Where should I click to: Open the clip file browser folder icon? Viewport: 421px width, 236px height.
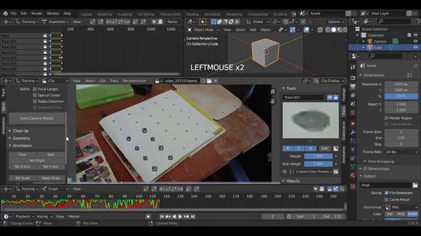(x=209, y=81)
